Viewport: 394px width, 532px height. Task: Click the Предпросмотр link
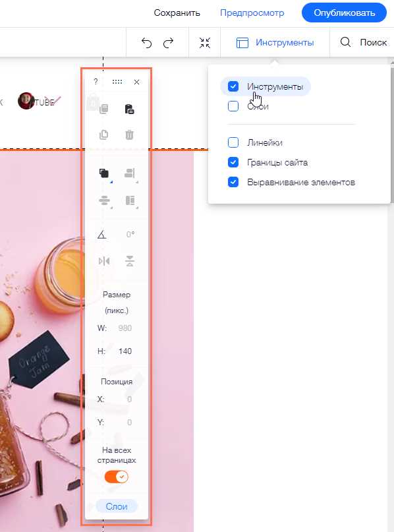[x=252, y=13]
